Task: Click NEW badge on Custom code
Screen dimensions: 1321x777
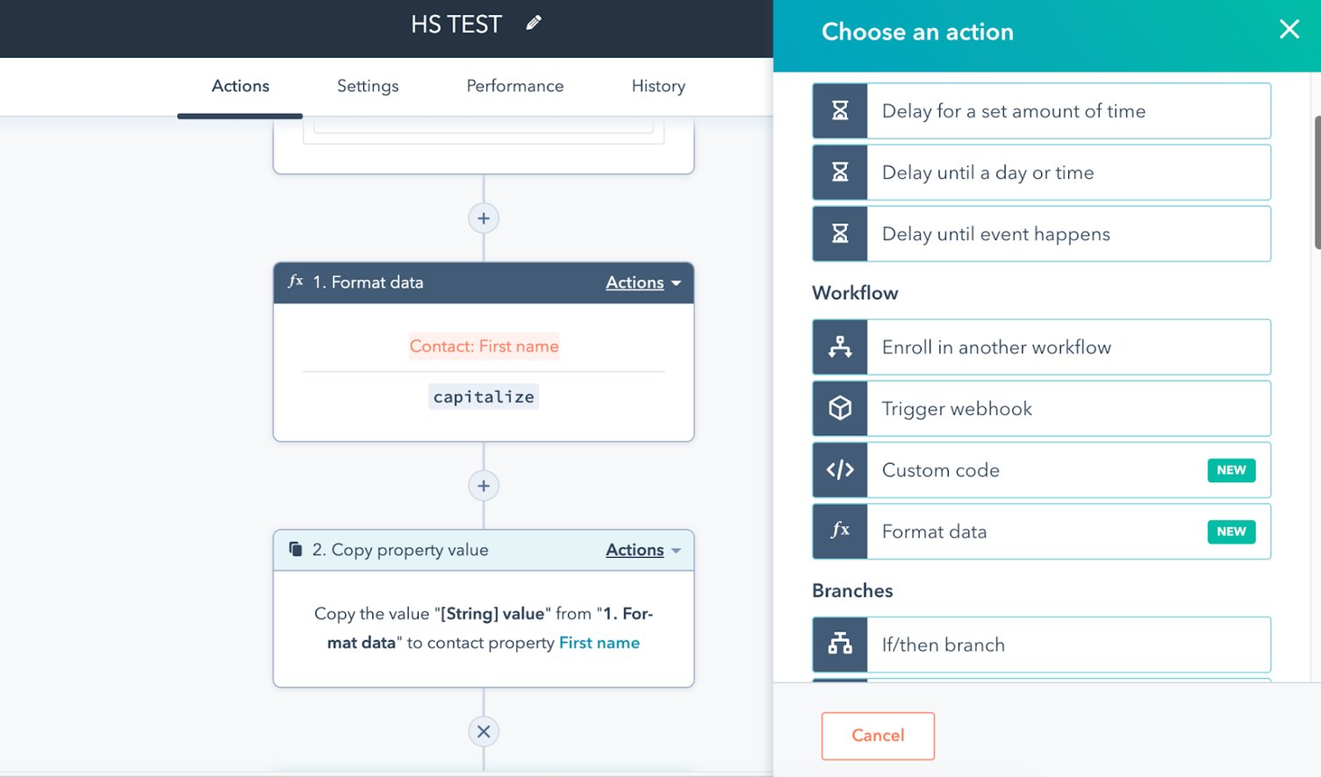Action: 1231,470
